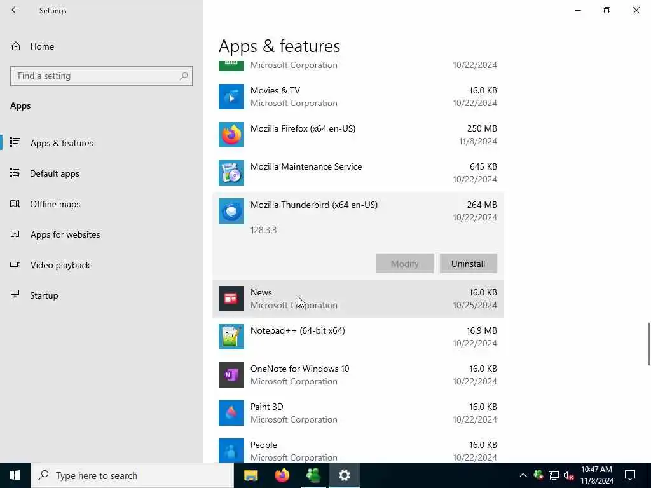Click the Movies & TV entry name

pos(275,90)
